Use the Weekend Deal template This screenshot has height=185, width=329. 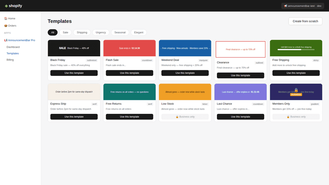[x=185, y=73]
